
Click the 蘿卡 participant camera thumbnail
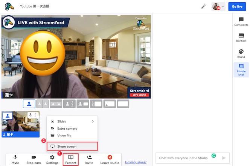click(x=21, y=124)
